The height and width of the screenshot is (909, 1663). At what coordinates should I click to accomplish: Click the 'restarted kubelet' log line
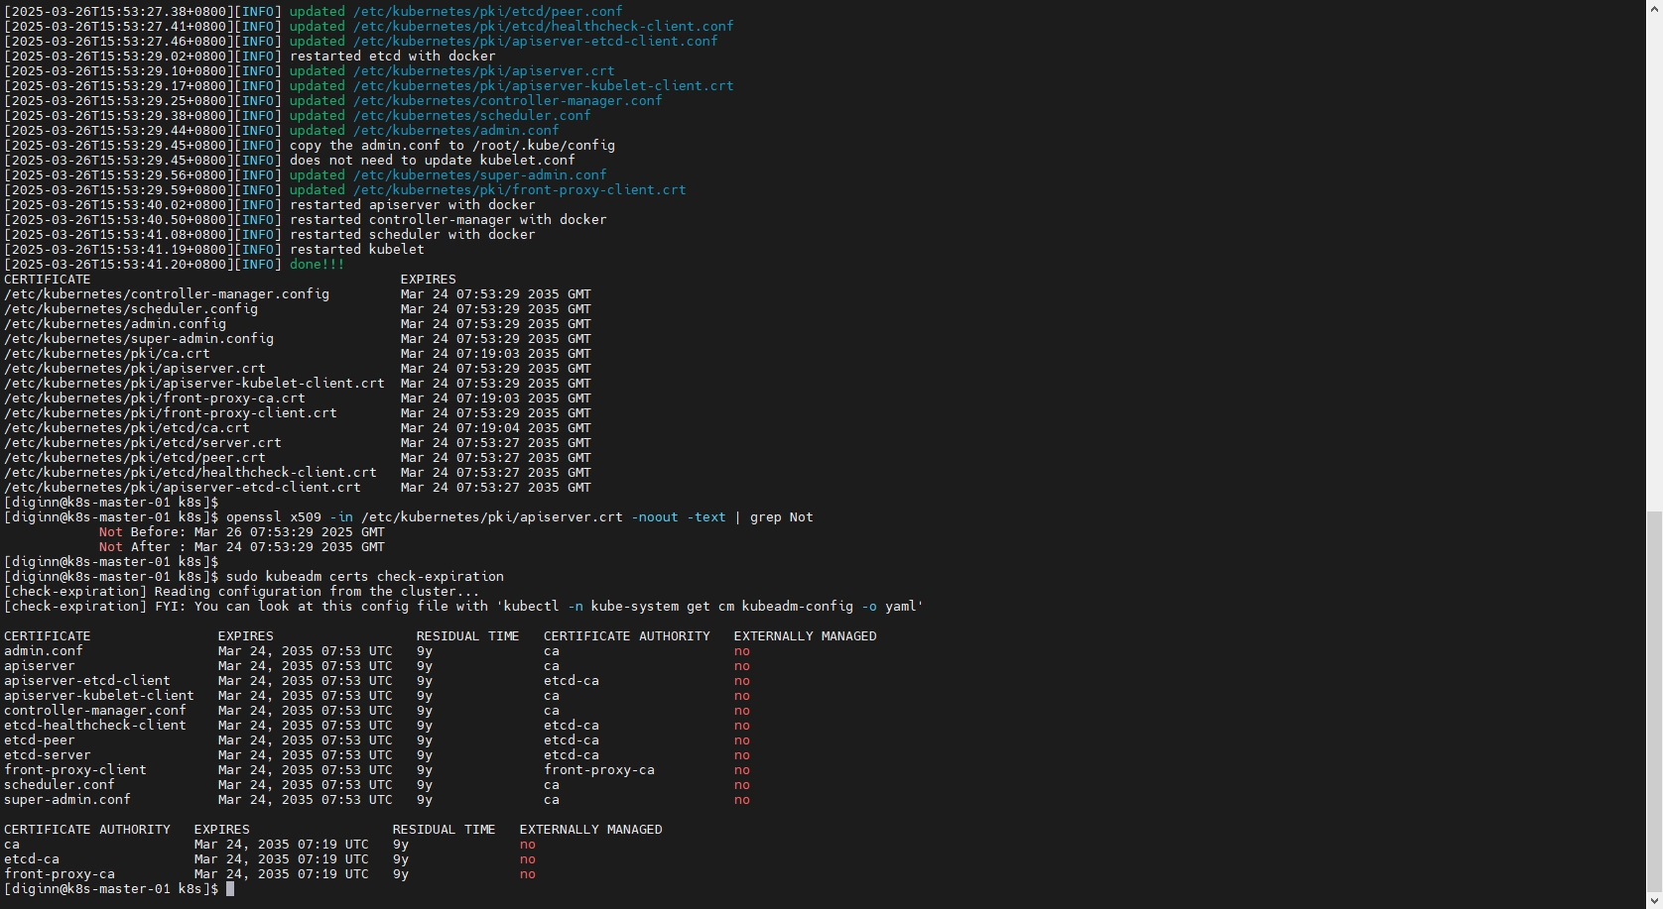pyautogui.click(x=356, y=250)
